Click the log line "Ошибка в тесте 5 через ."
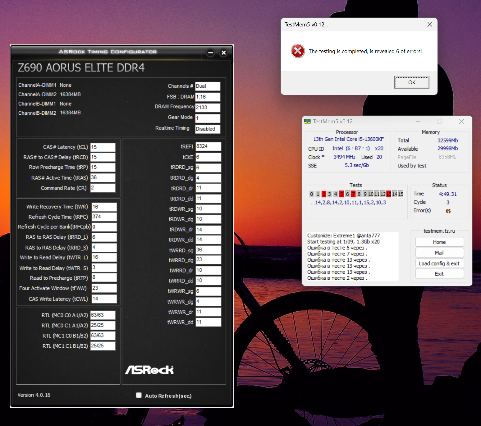The image size is (481, 426). pyautogui.click(x=337, y=248)
